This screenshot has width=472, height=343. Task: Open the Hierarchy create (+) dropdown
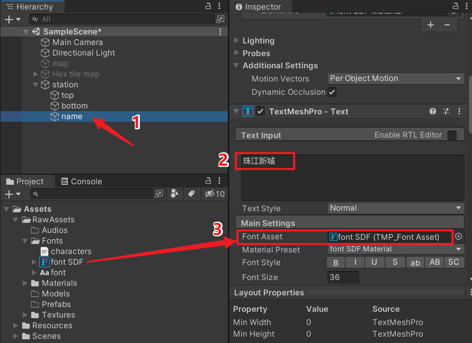click(x=13, y=20)
